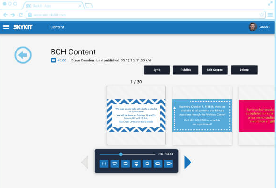The height and width of the screenshot is (188, 276).
Task: Click the Sync button
Action: click(x=156, y=70)
